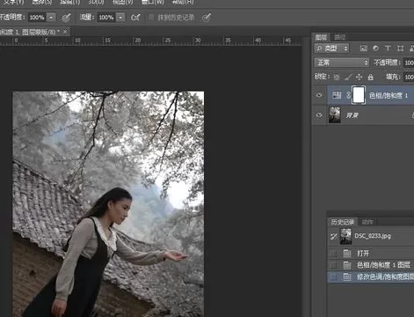Open the 文字(Y) menu

(x=13, y=2)
